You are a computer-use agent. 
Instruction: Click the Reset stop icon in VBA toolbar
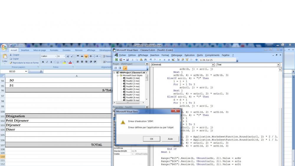(169, 60)
